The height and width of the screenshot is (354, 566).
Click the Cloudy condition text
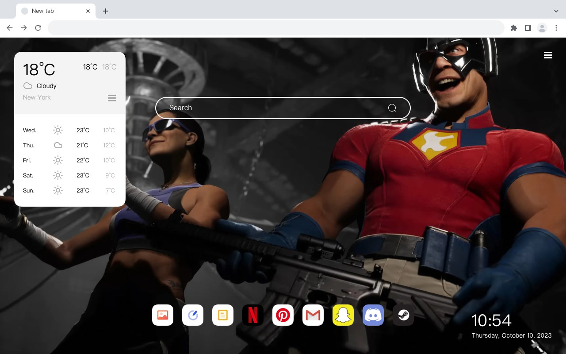click(46, 86)
